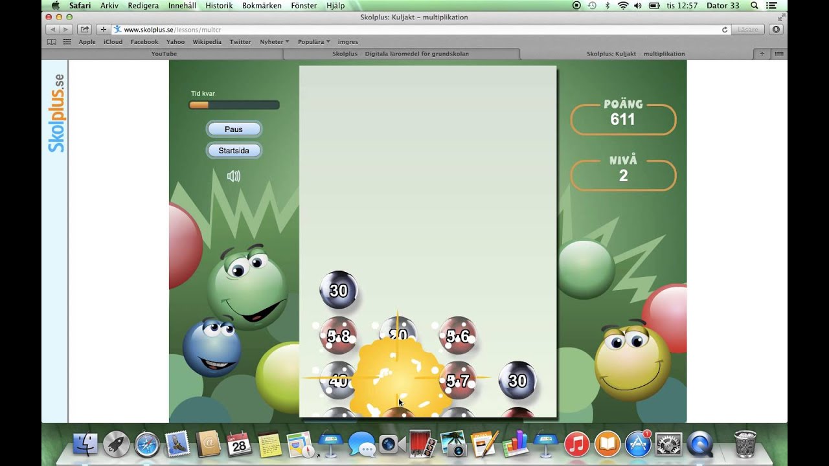Launch Finder from the Dock

pos(85,445)
